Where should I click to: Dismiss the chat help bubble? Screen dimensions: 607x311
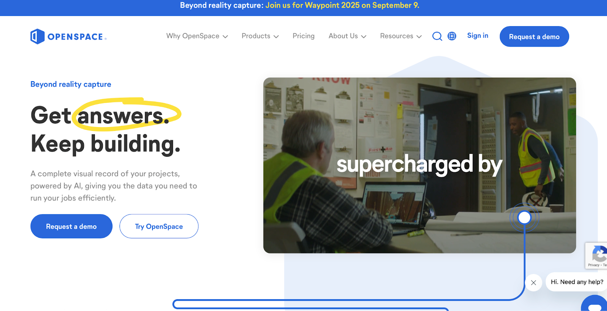[x=533, y=283]
